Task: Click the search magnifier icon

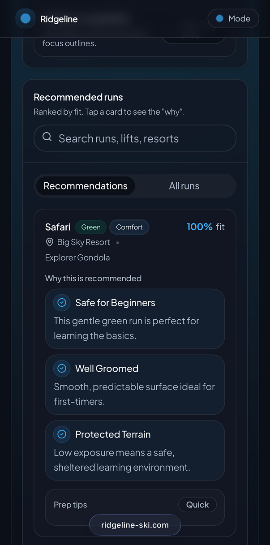Action: [x=47, y=137]
